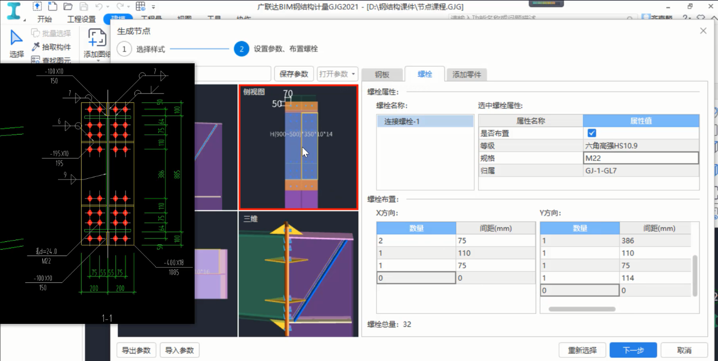
Task: Click the 下一步 button
Action: click(633, 350)
